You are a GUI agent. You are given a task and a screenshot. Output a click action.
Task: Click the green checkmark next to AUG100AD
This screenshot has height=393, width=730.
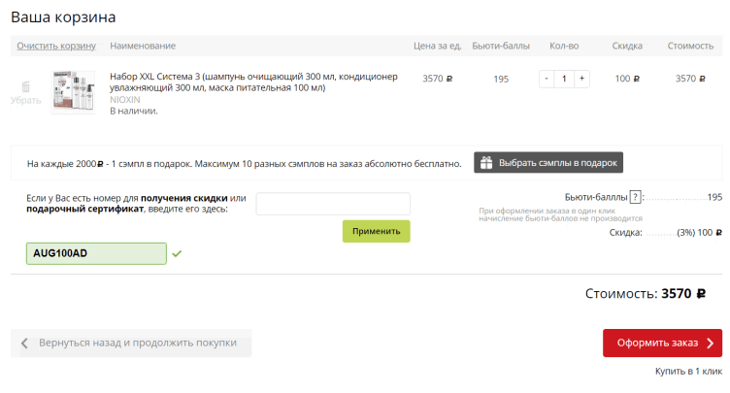tap(177, 253)
